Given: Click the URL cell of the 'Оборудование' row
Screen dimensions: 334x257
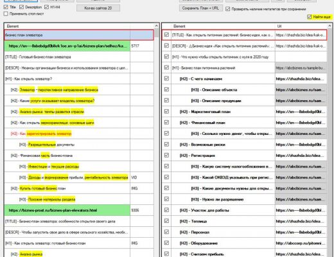Looking at the screenshot, I should pos(301,244).
